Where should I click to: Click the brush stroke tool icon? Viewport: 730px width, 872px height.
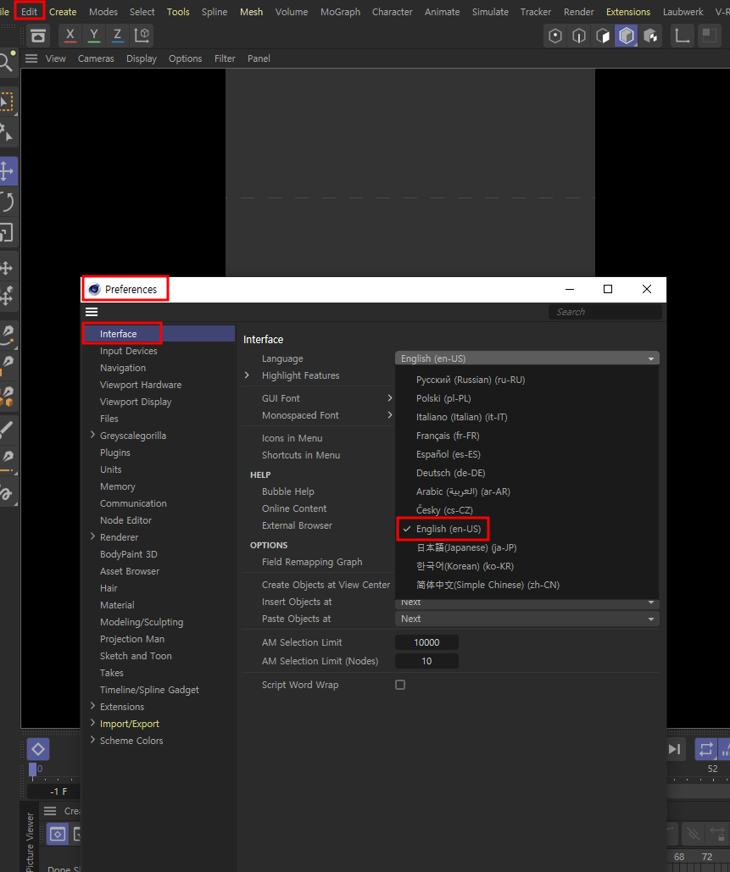tap(7, 429)
